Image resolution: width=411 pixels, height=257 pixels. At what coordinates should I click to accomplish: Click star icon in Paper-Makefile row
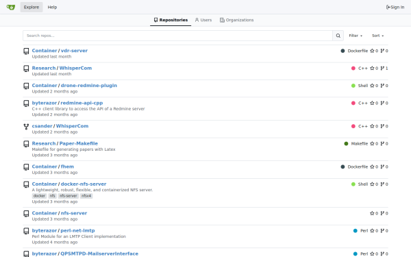click(x=372, y=143)
